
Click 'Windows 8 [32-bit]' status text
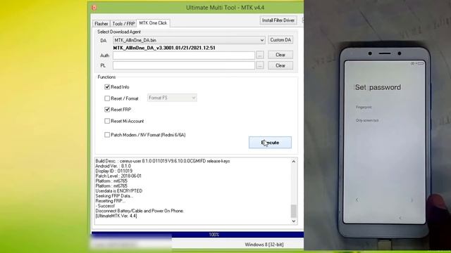[x=264, y=245]
